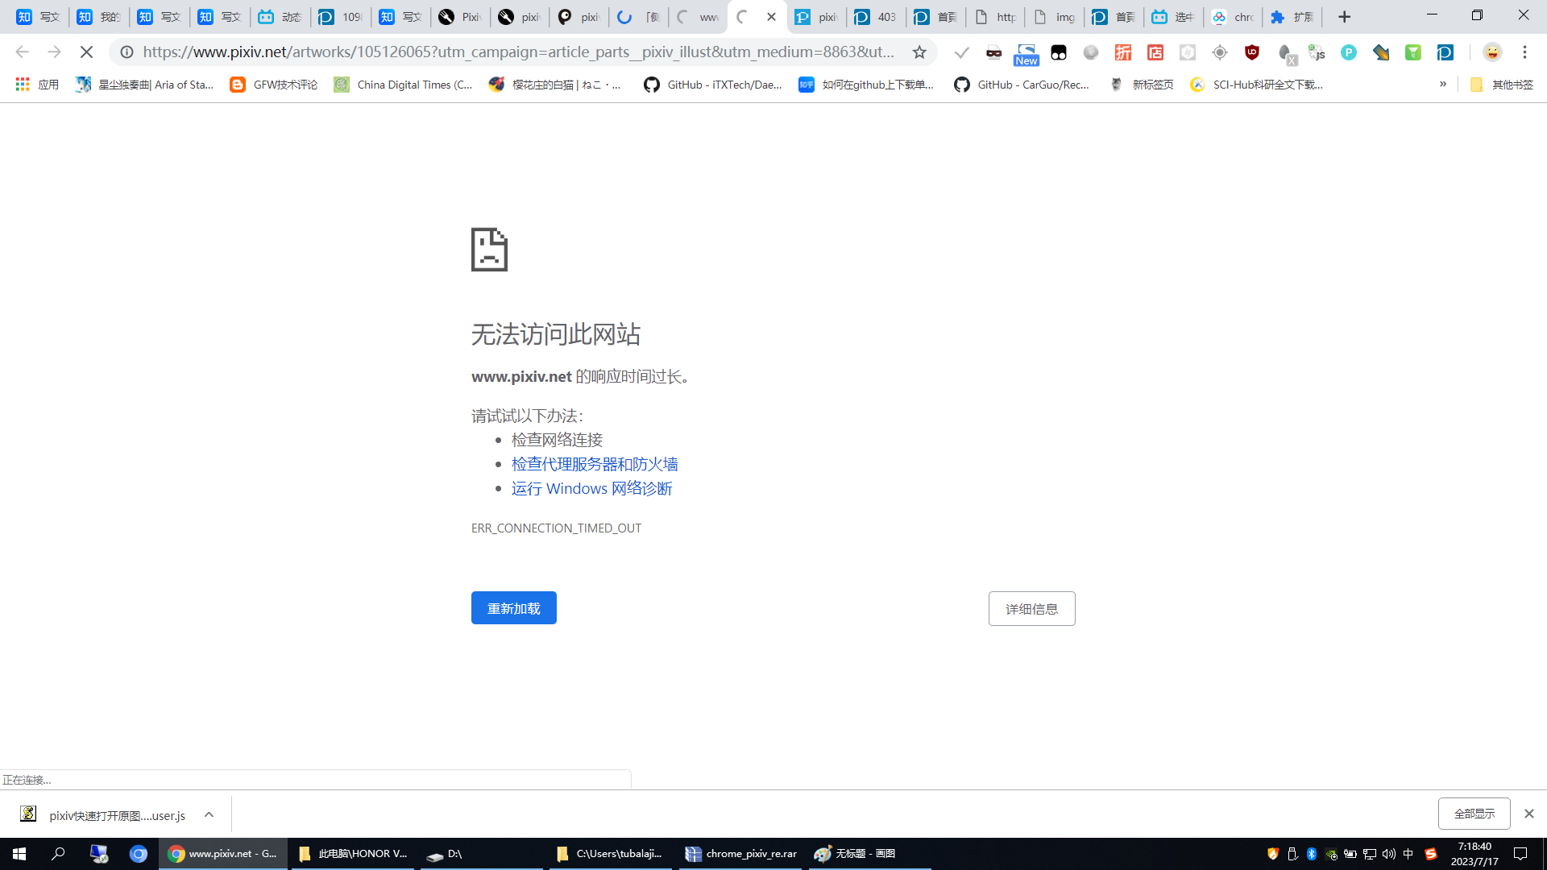
Task: Click the gray globe extension icon
Action: coord(1090,52)
